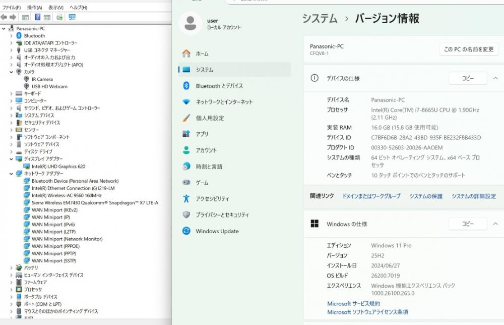Open the ファイル(F) menu
The height and width of the screenshot is (325, 504).
tap(12, 8)
